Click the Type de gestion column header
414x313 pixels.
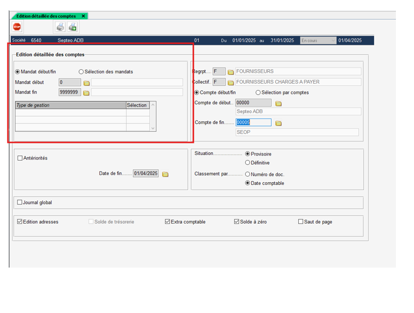coord(70,105)
